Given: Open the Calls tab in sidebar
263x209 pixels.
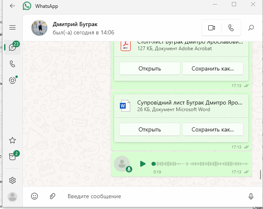Looking at the screenshot, I should click(x=12, y=64).
